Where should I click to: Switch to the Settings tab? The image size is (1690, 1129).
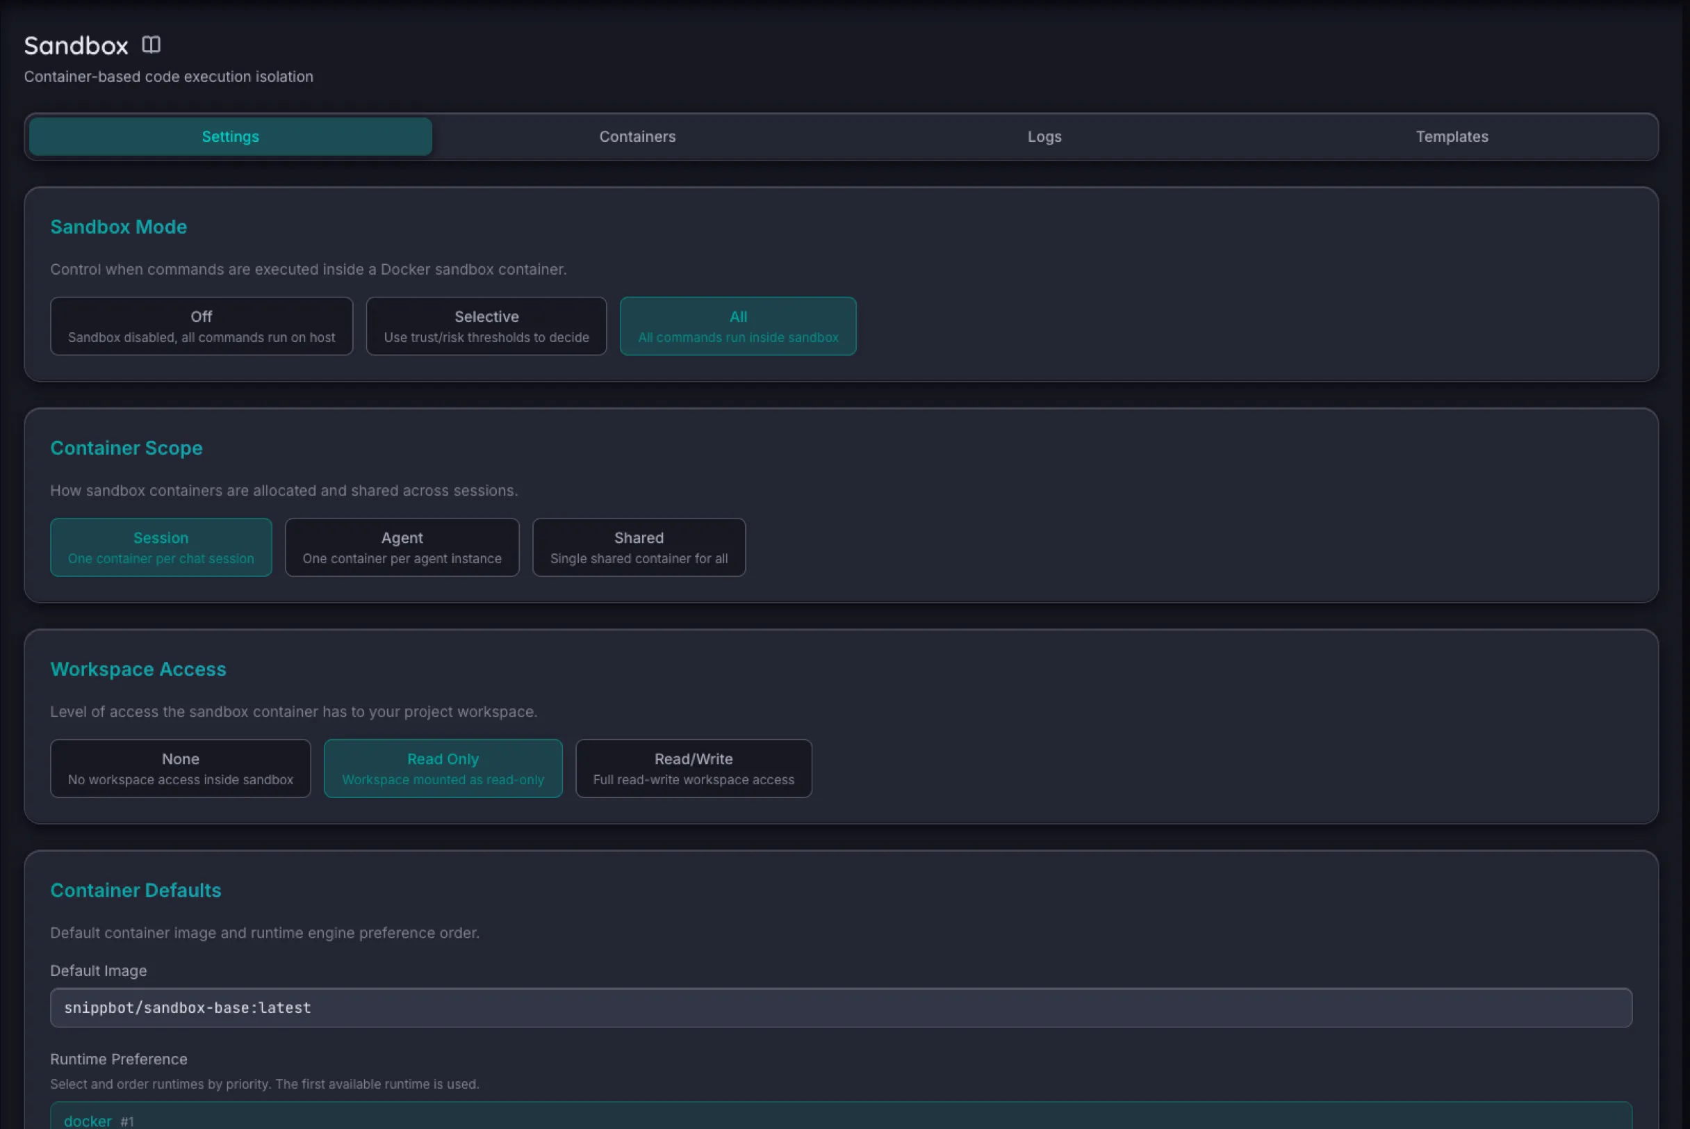coord(230,136)
